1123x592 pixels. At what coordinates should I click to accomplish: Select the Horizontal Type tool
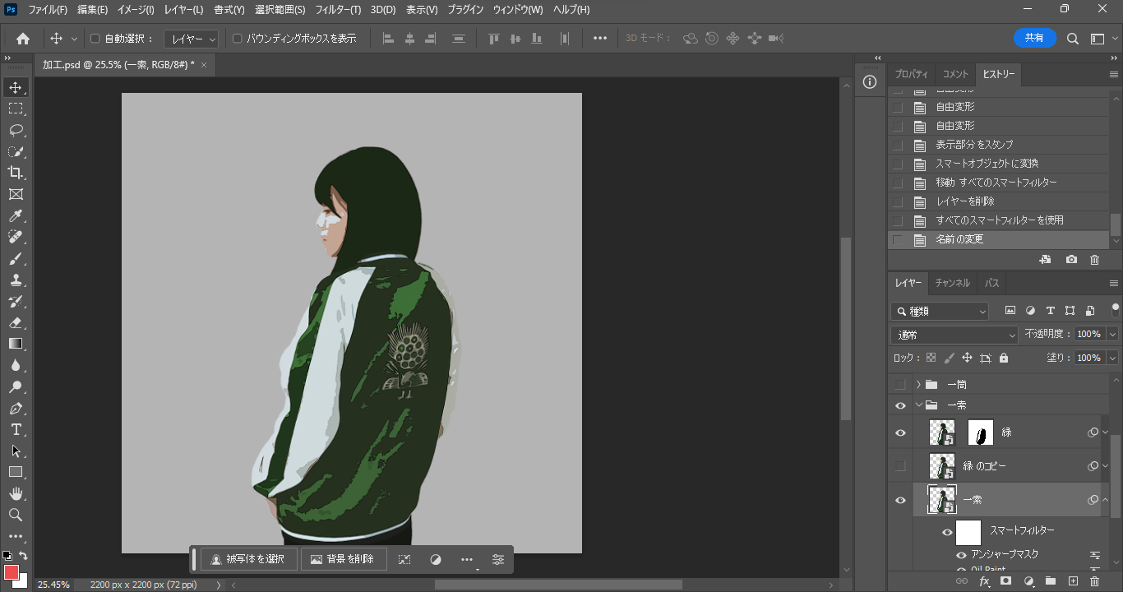(x=15, y=429)
